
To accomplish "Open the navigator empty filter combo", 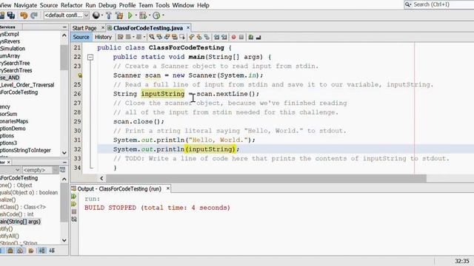I will tap(40, 170).
